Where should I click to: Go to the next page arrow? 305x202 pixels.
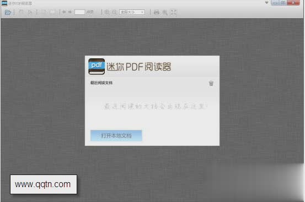70,12
